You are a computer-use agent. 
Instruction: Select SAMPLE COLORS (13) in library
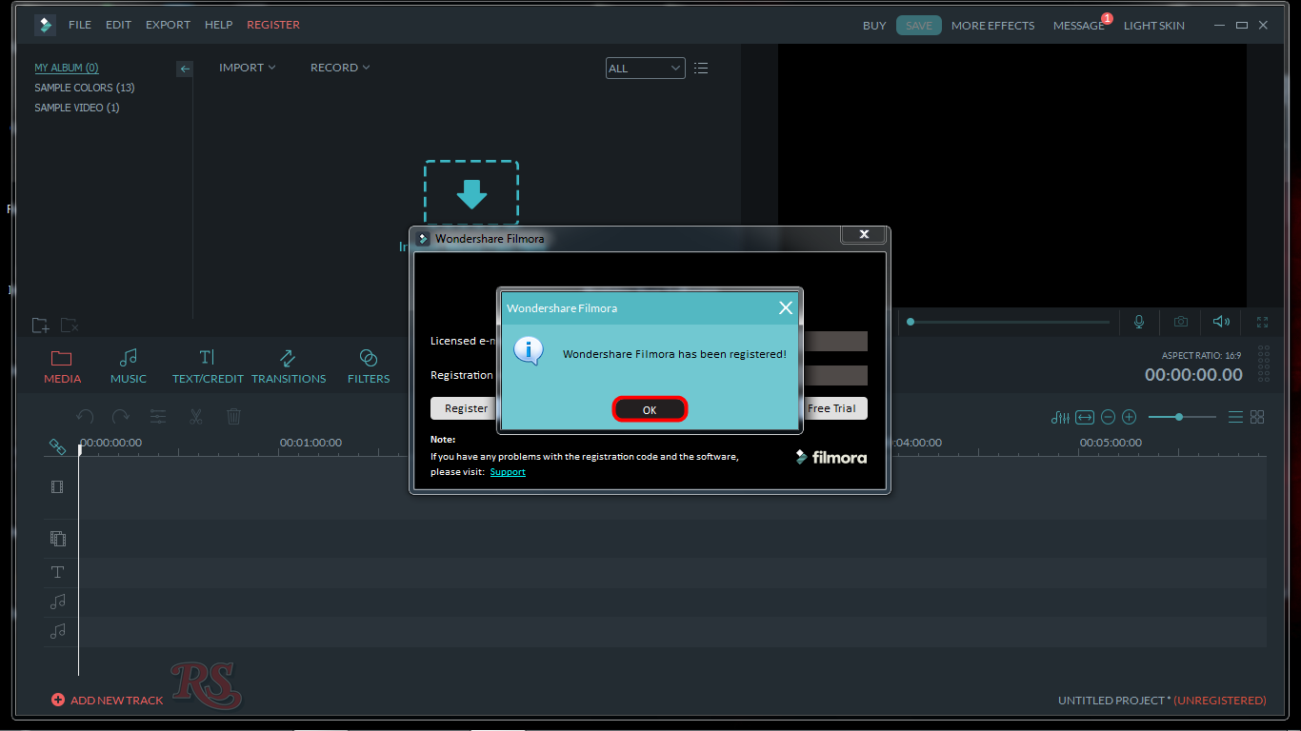tap(85, 88)
